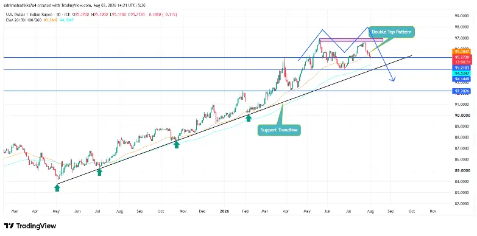The height and width of the screenshot is (236, 477).
Task: Click the 99.0000 price axis label
Action: [462, 15]
